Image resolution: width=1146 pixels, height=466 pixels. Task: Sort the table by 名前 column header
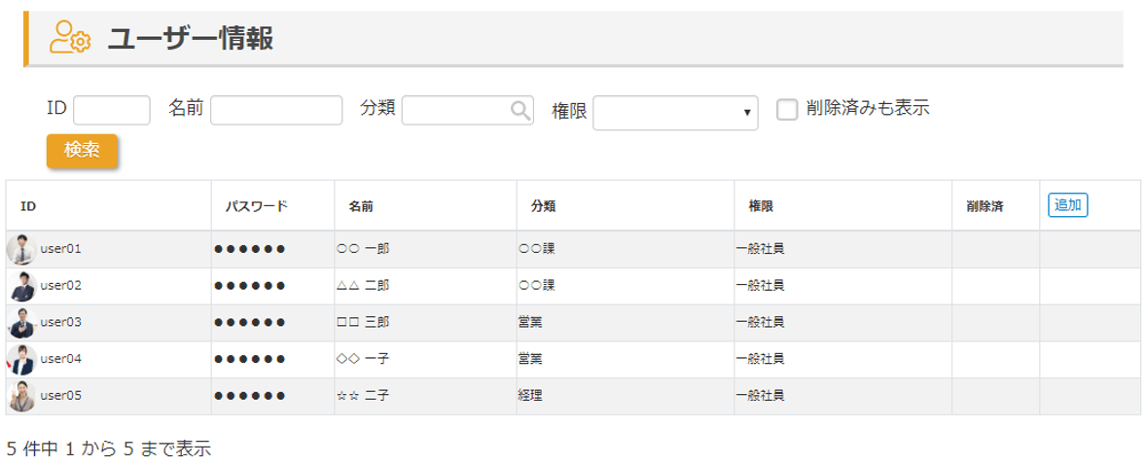click(361, 206)
